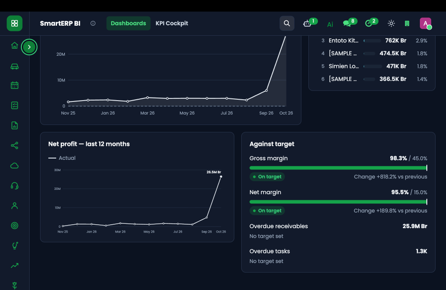Viewport: 446px width, 290px height.
Task: Open the company building icon
Action: click(x=407, y=24)
